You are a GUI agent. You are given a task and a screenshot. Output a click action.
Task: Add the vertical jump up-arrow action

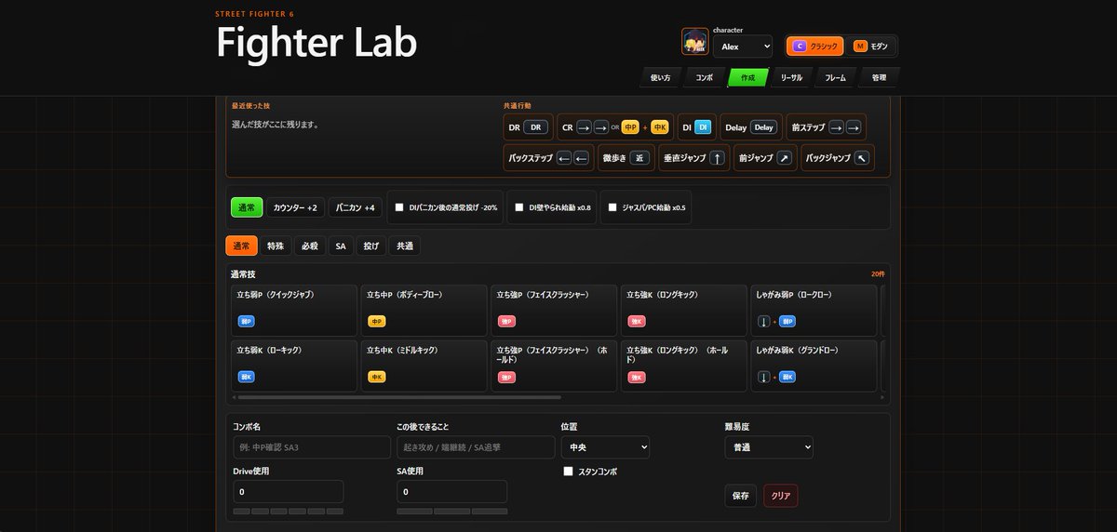tap(693, 158)
